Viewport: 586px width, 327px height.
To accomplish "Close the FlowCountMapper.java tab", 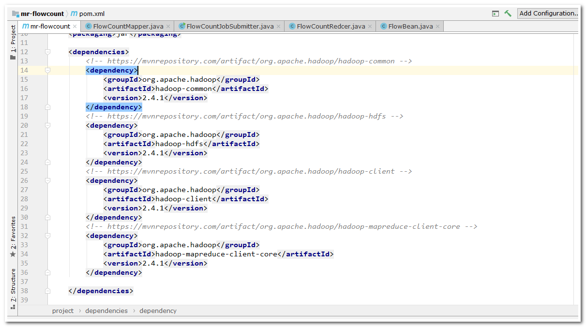I will pos(168,27).
